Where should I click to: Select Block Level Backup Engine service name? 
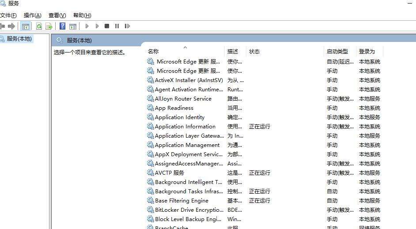tap(188, 219)
